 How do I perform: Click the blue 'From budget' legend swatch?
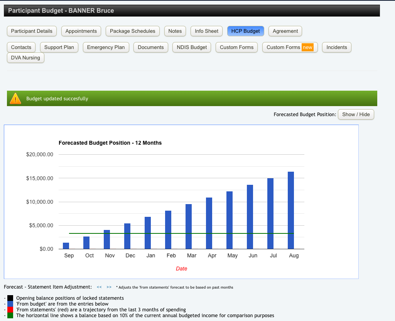coord(10,304)
